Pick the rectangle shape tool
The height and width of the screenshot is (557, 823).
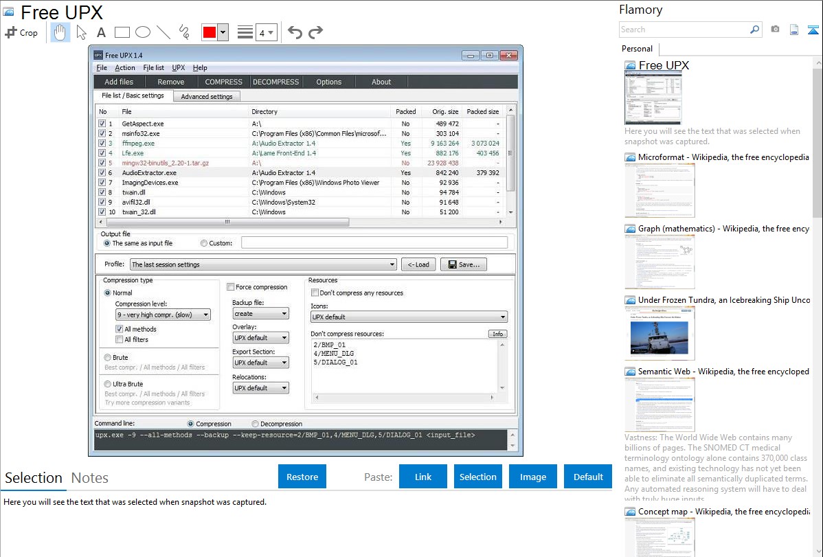pos(122,32)
